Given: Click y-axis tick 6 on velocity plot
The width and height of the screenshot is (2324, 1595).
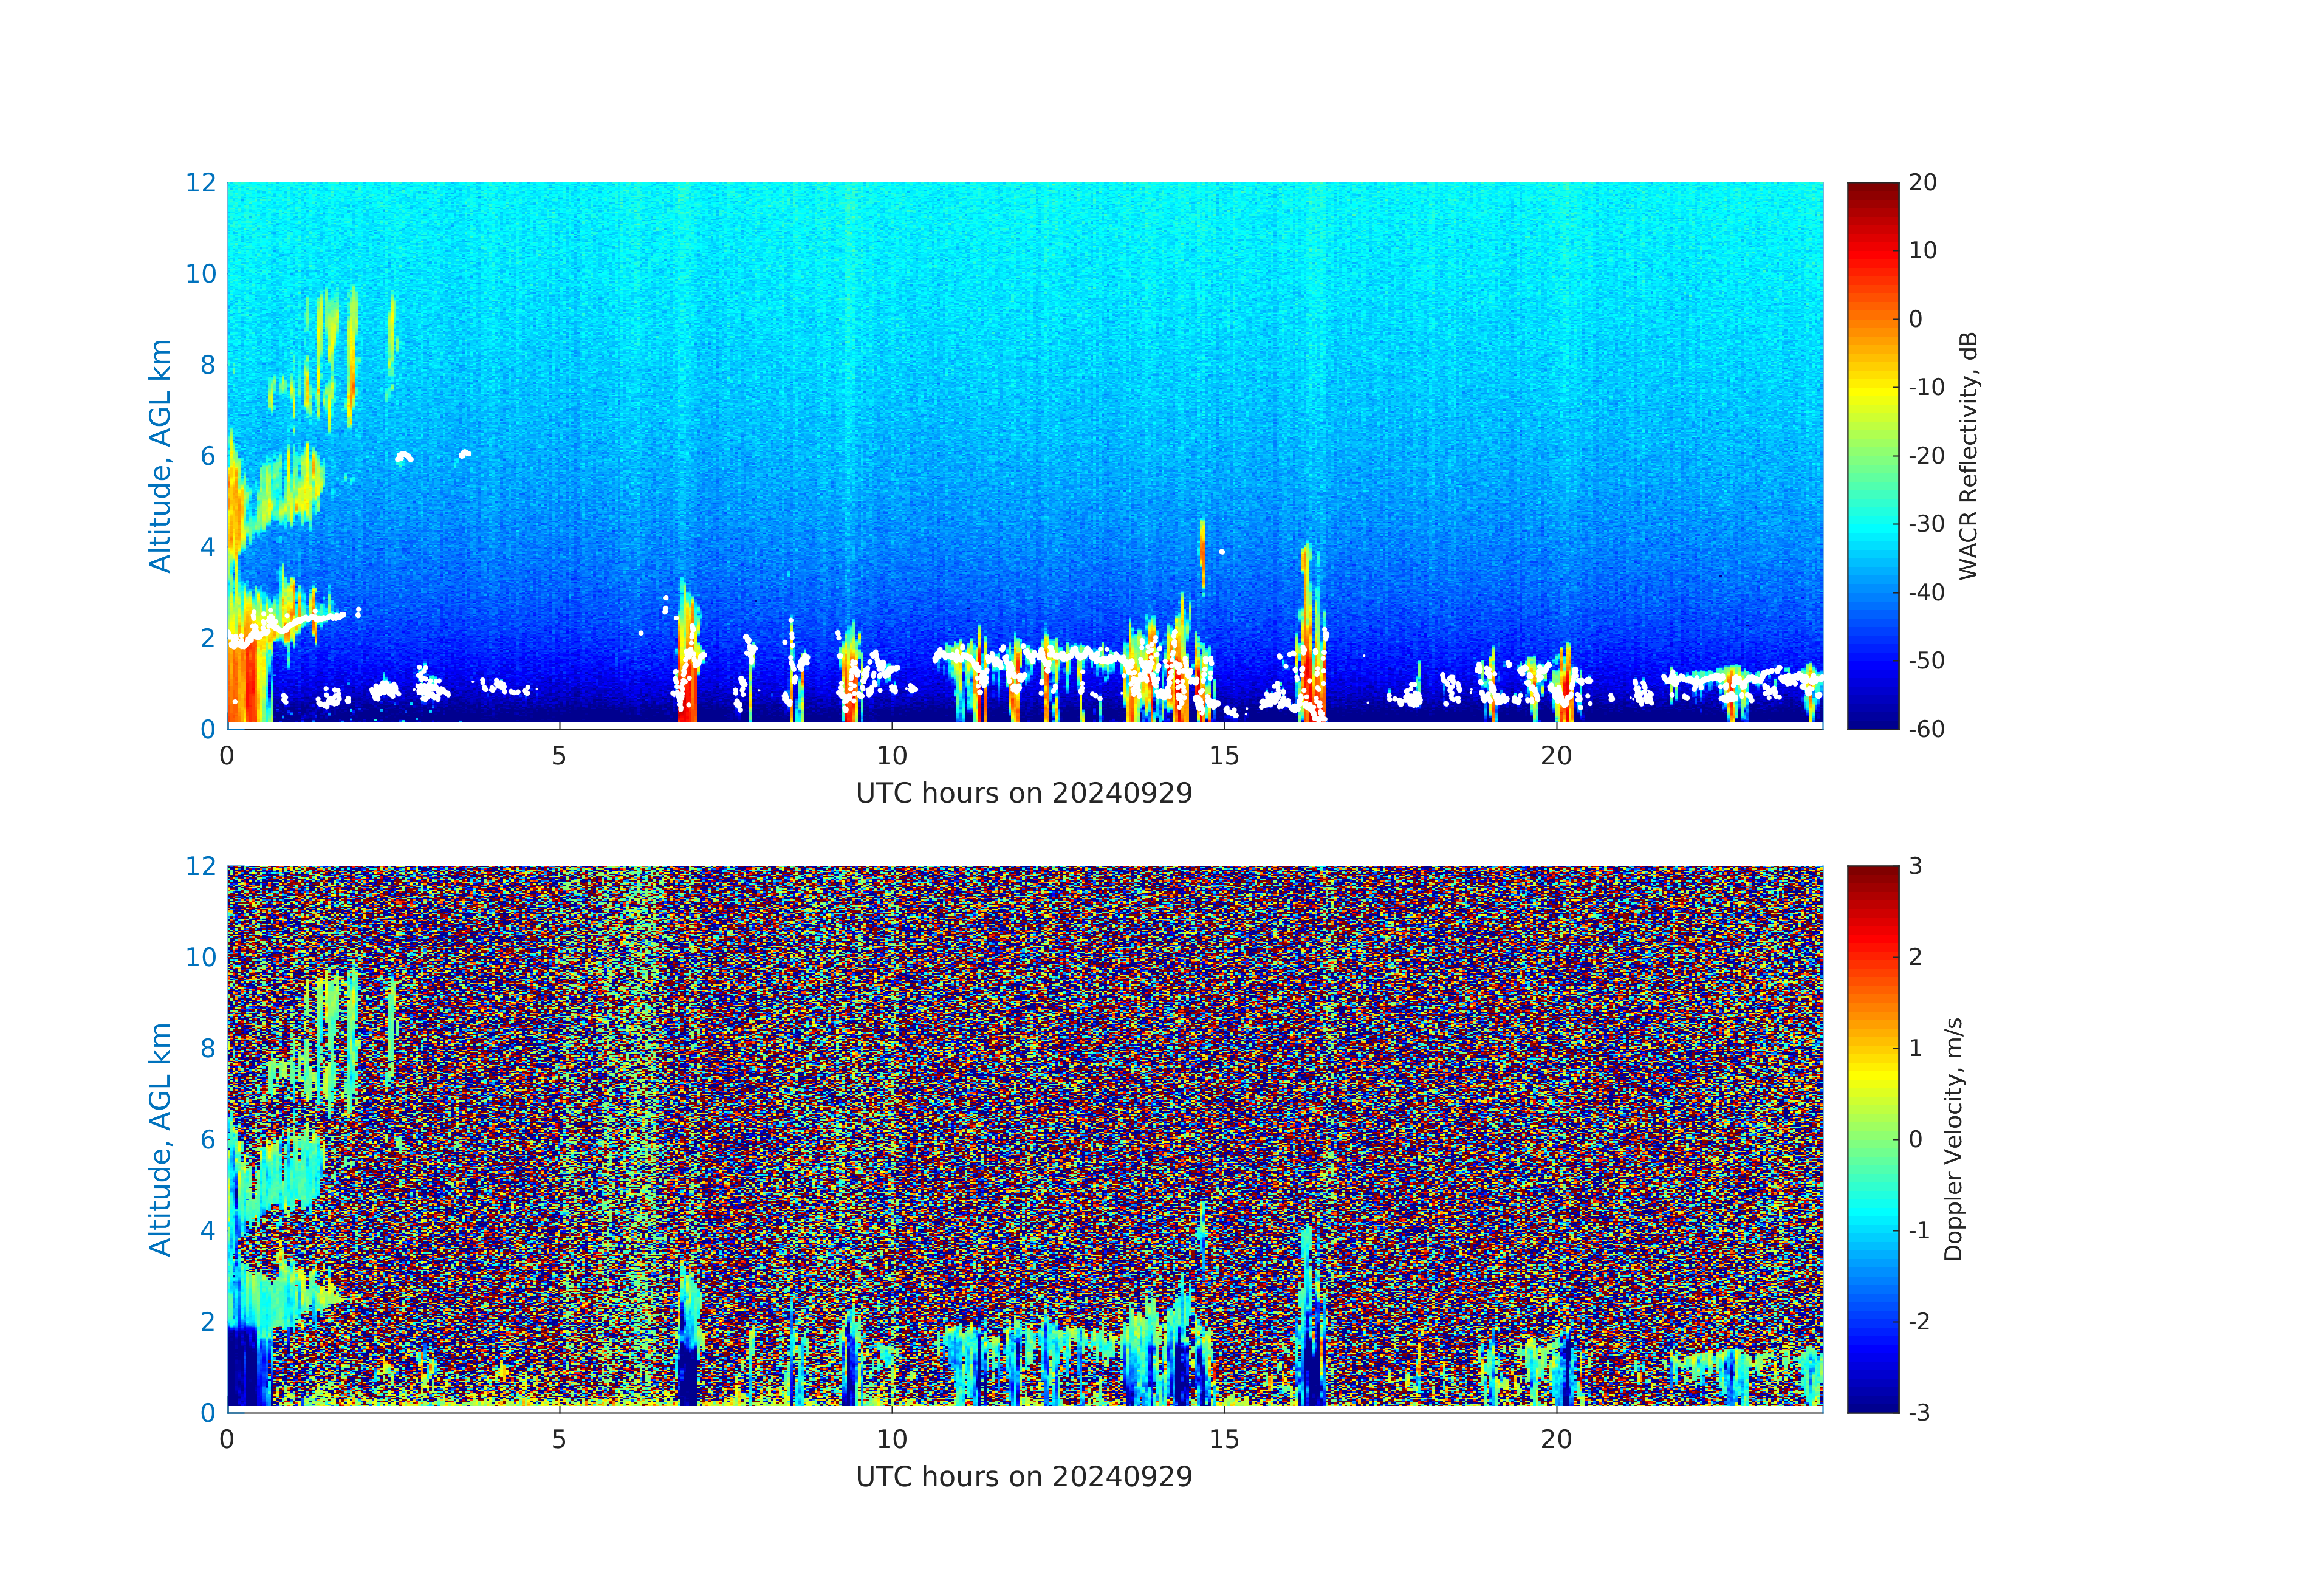Looking at the screenshot, I should (207, 1139).
